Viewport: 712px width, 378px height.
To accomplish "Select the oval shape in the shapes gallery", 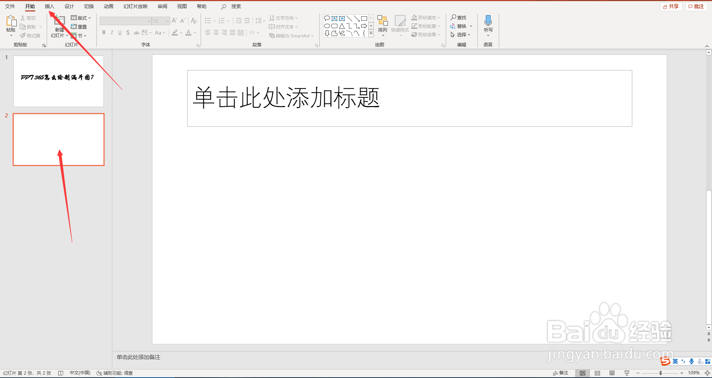I will pos(326,26).
